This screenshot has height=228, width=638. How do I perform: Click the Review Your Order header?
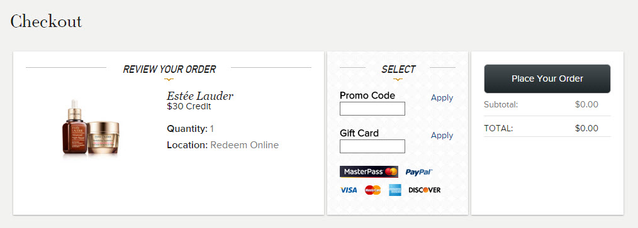pyautogui.click(x=169, y=69)
